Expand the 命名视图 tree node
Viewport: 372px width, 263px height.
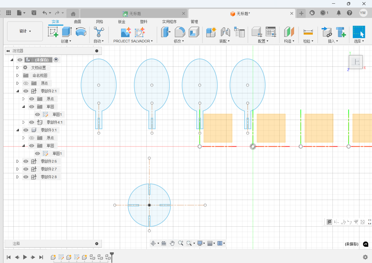(x=17, y=75)
